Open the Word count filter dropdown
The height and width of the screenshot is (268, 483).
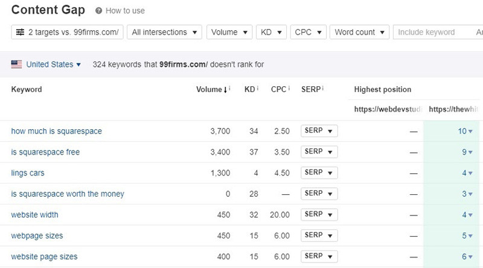click(x=359, y=32)
